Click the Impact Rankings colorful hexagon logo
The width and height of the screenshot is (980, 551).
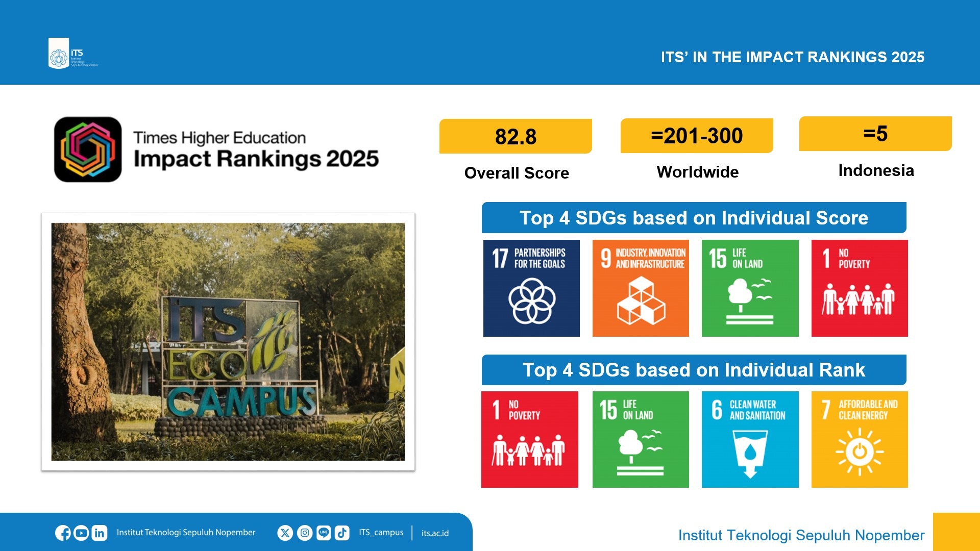point(88,149)
